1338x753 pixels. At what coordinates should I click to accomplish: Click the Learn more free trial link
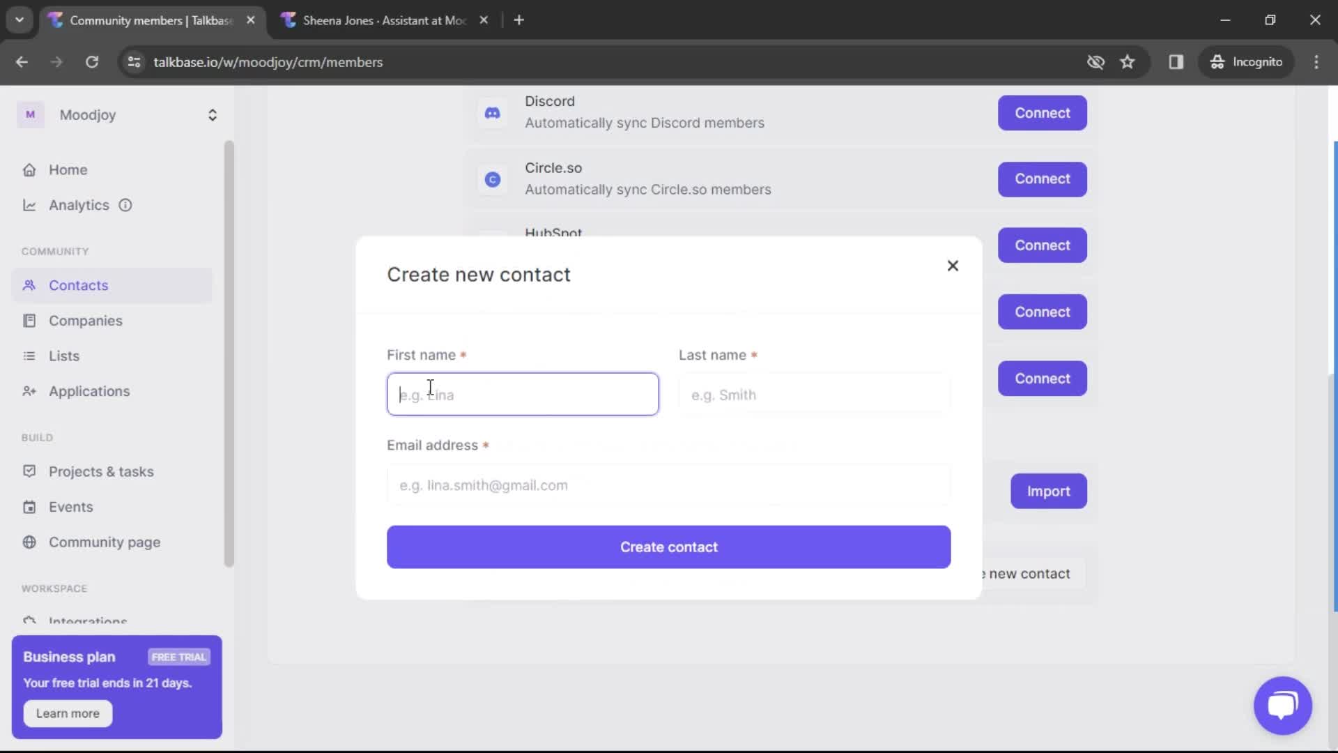point(68,713)
